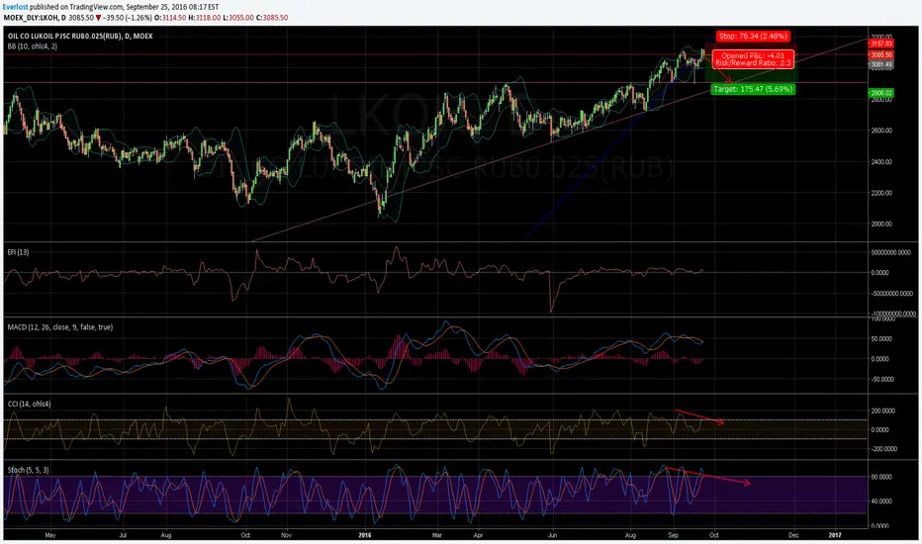The width and height of the screenshot is (922, 544).
Task: Click the low value L:3055.00
Action: pyautogui.click(x=238, y=18)
